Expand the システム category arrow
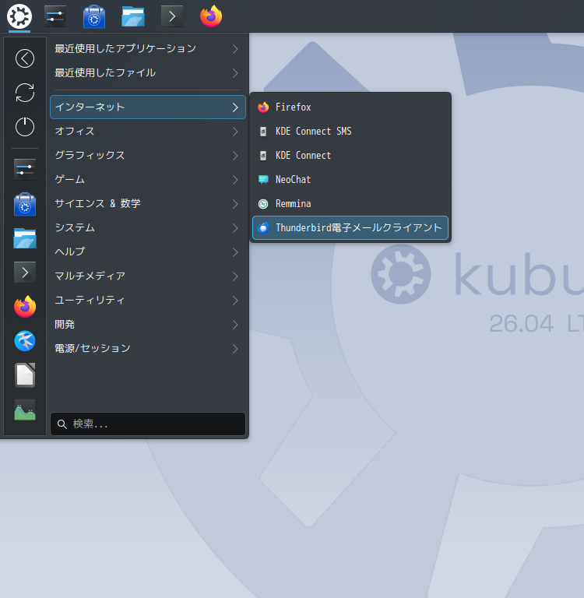 [235, 228]
